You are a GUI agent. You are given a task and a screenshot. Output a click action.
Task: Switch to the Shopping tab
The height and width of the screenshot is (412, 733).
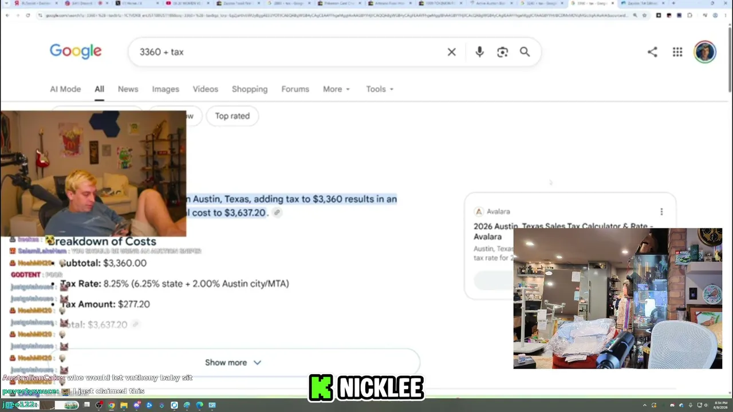[x=250, y=89]
